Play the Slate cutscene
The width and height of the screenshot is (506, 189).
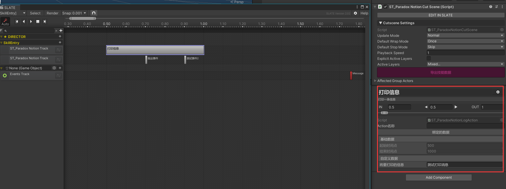31,22
